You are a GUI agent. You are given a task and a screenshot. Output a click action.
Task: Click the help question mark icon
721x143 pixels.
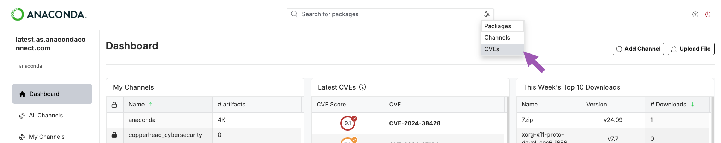coord(695,14)
